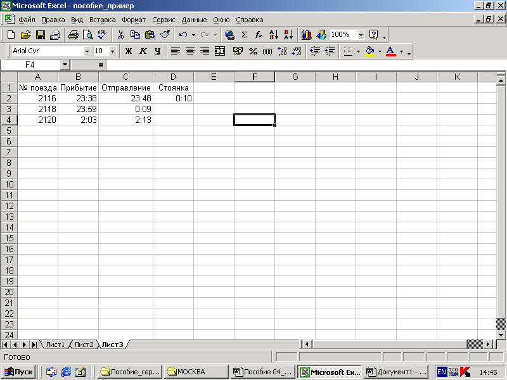Viewport: 507px width, 380px height.
Task: Toggle align right
Action: coord(205,51)
